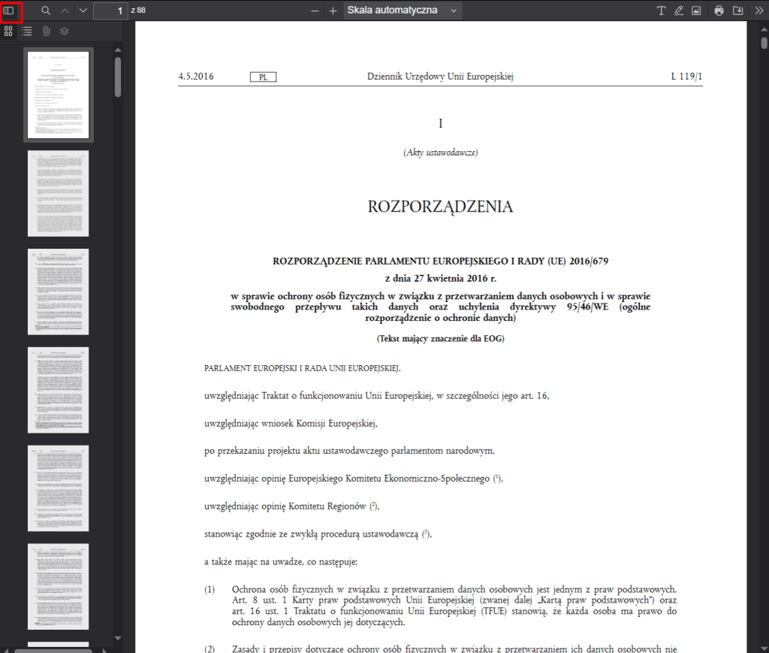Select the Text annotation tool
This screenshot has height=653, width=769.
tap(661, 11)
